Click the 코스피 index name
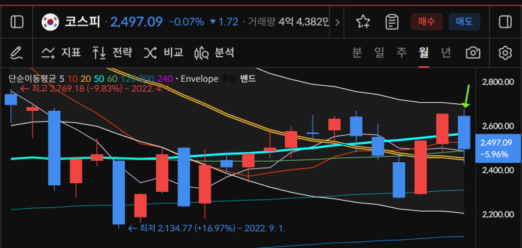Image resolution: width=522 pixels, height=248 pixels. point(82,22)
